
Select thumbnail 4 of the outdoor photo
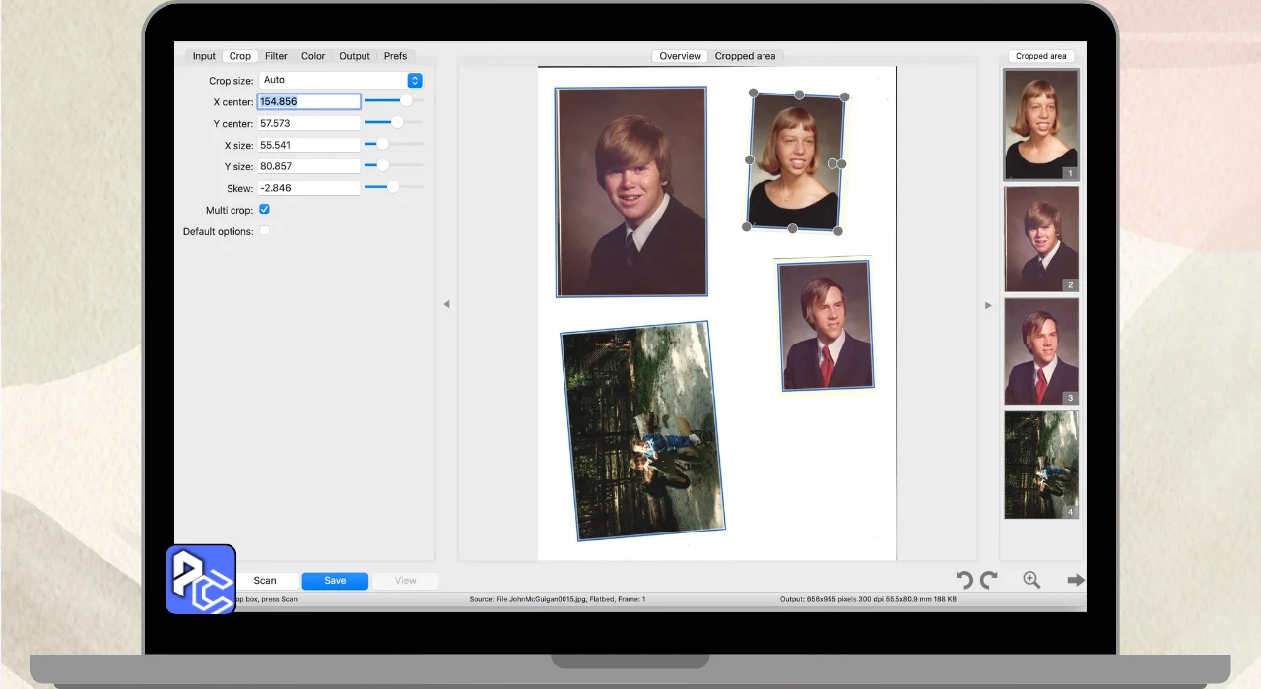pyautogui.click(x=1040, y=465)
